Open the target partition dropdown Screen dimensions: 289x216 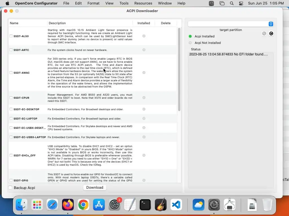click(x=230, y=24)
